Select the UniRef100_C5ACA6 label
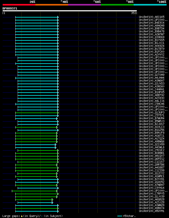This screenshot has height=218, width=169. (152, 104)
